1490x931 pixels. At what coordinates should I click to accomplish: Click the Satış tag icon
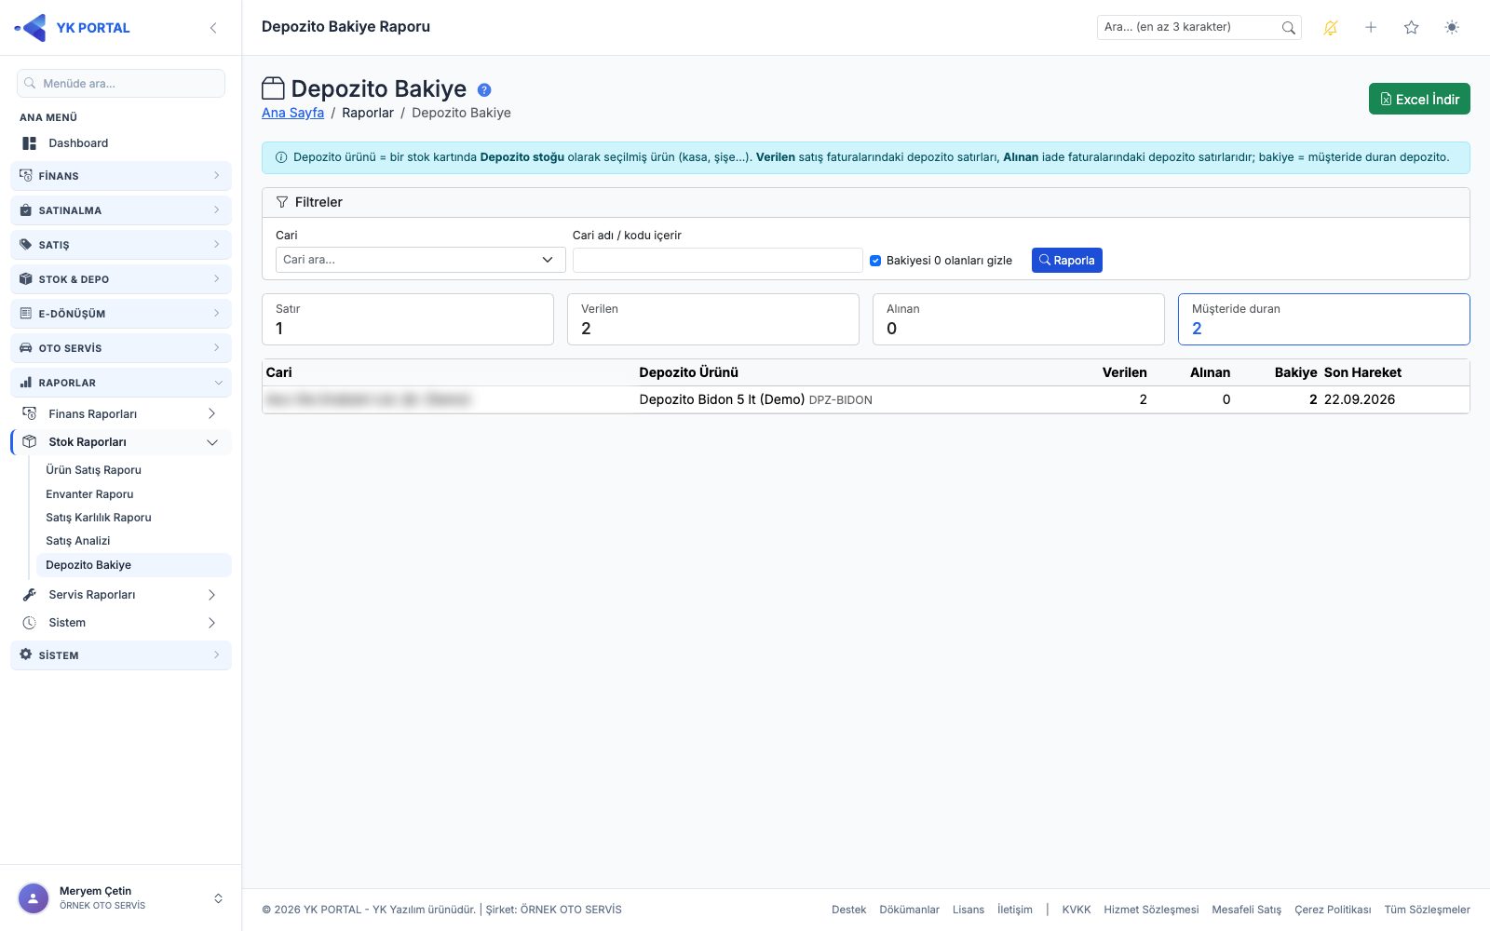click(26, 244)
